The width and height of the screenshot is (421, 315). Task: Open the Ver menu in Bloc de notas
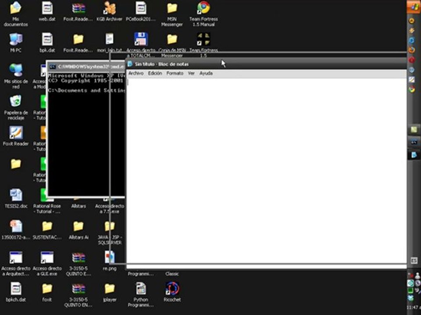(191, 73)
